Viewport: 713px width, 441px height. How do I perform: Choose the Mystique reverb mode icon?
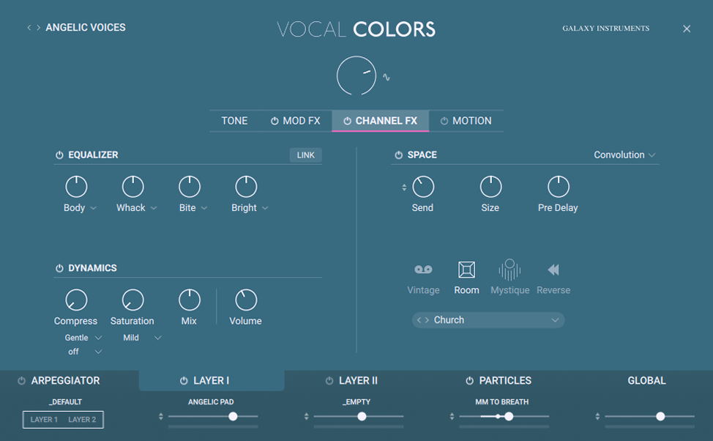coord(509,271)
